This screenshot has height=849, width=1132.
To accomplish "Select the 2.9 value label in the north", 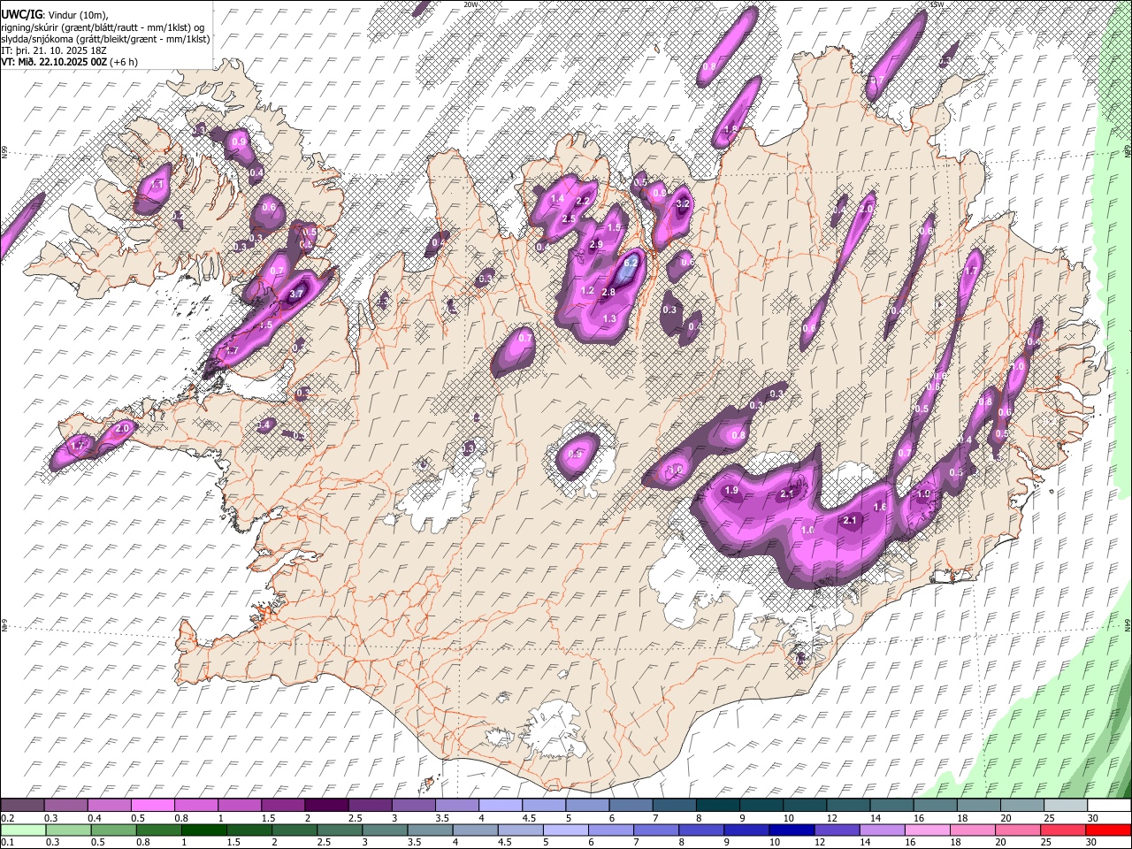I will click(x=595, y=245).
